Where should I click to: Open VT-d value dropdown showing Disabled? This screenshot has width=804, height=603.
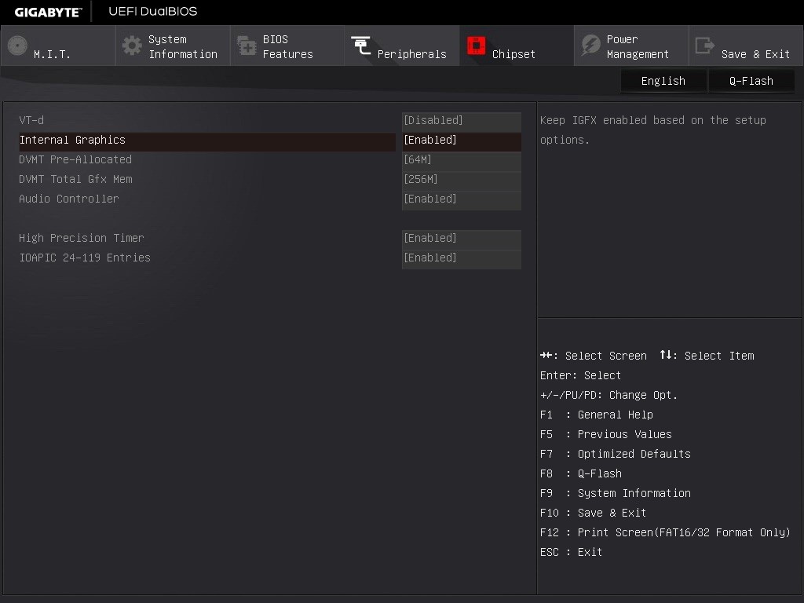tap(462, 120)
